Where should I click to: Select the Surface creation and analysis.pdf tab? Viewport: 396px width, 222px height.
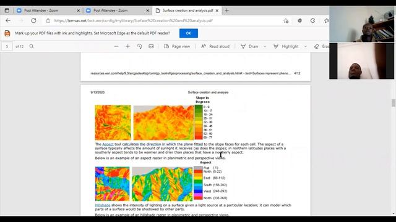pyautogui.click(x=187, y=10)
